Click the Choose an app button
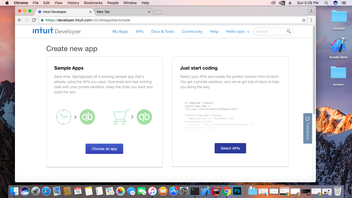 (104, 149)
